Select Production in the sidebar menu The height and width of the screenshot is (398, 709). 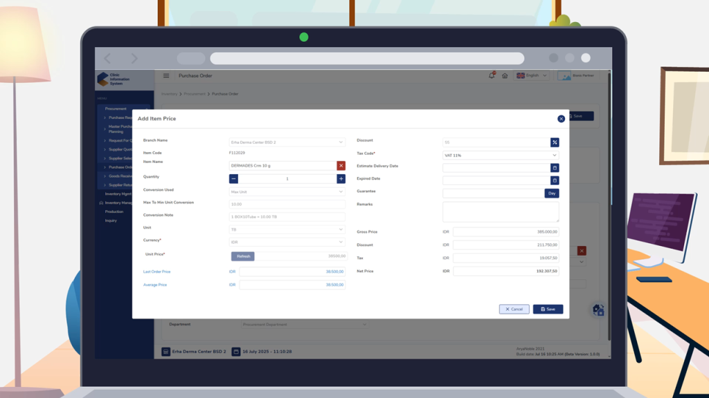tap(114, 211)
